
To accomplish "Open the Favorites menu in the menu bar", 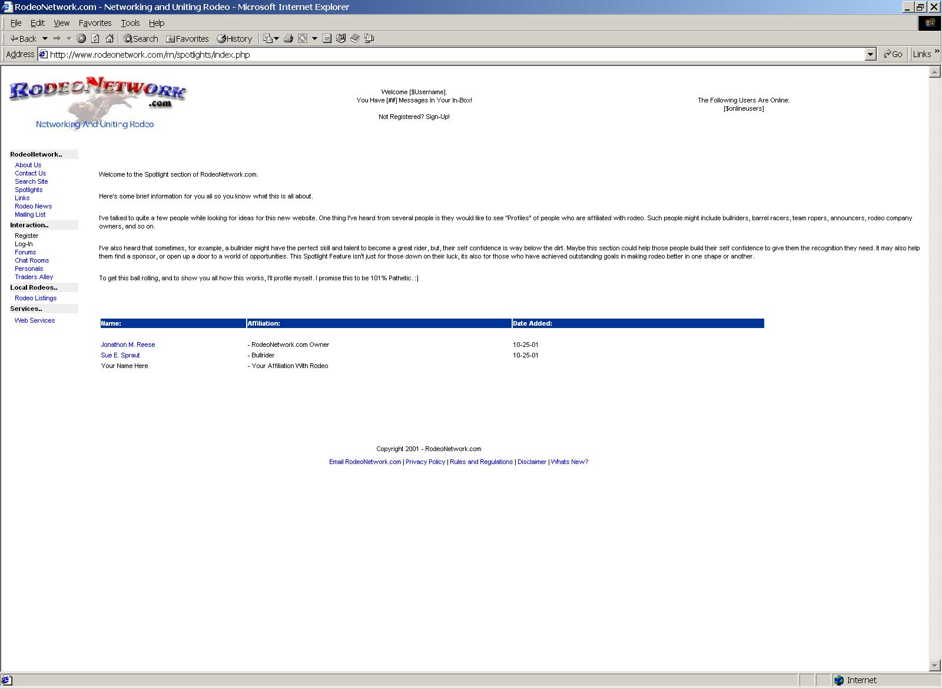I will [x=95, y=23].
